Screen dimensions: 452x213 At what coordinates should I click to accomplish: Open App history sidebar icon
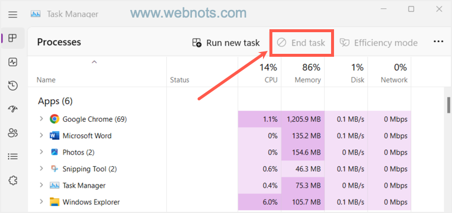point(13,85)
